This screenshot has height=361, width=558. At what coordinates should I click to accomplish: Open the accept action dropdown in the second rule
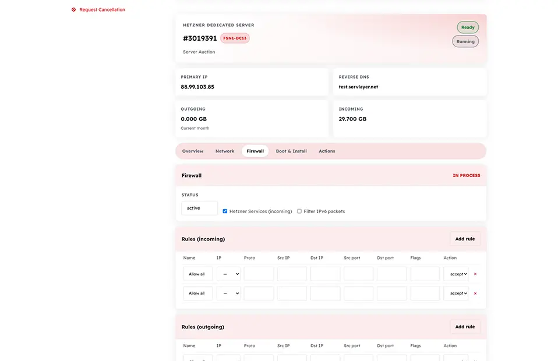(x=456, y=293)
